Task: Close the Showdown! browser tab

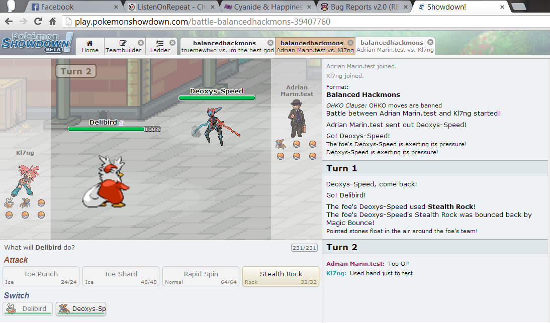Action: (x=502, y=7)
